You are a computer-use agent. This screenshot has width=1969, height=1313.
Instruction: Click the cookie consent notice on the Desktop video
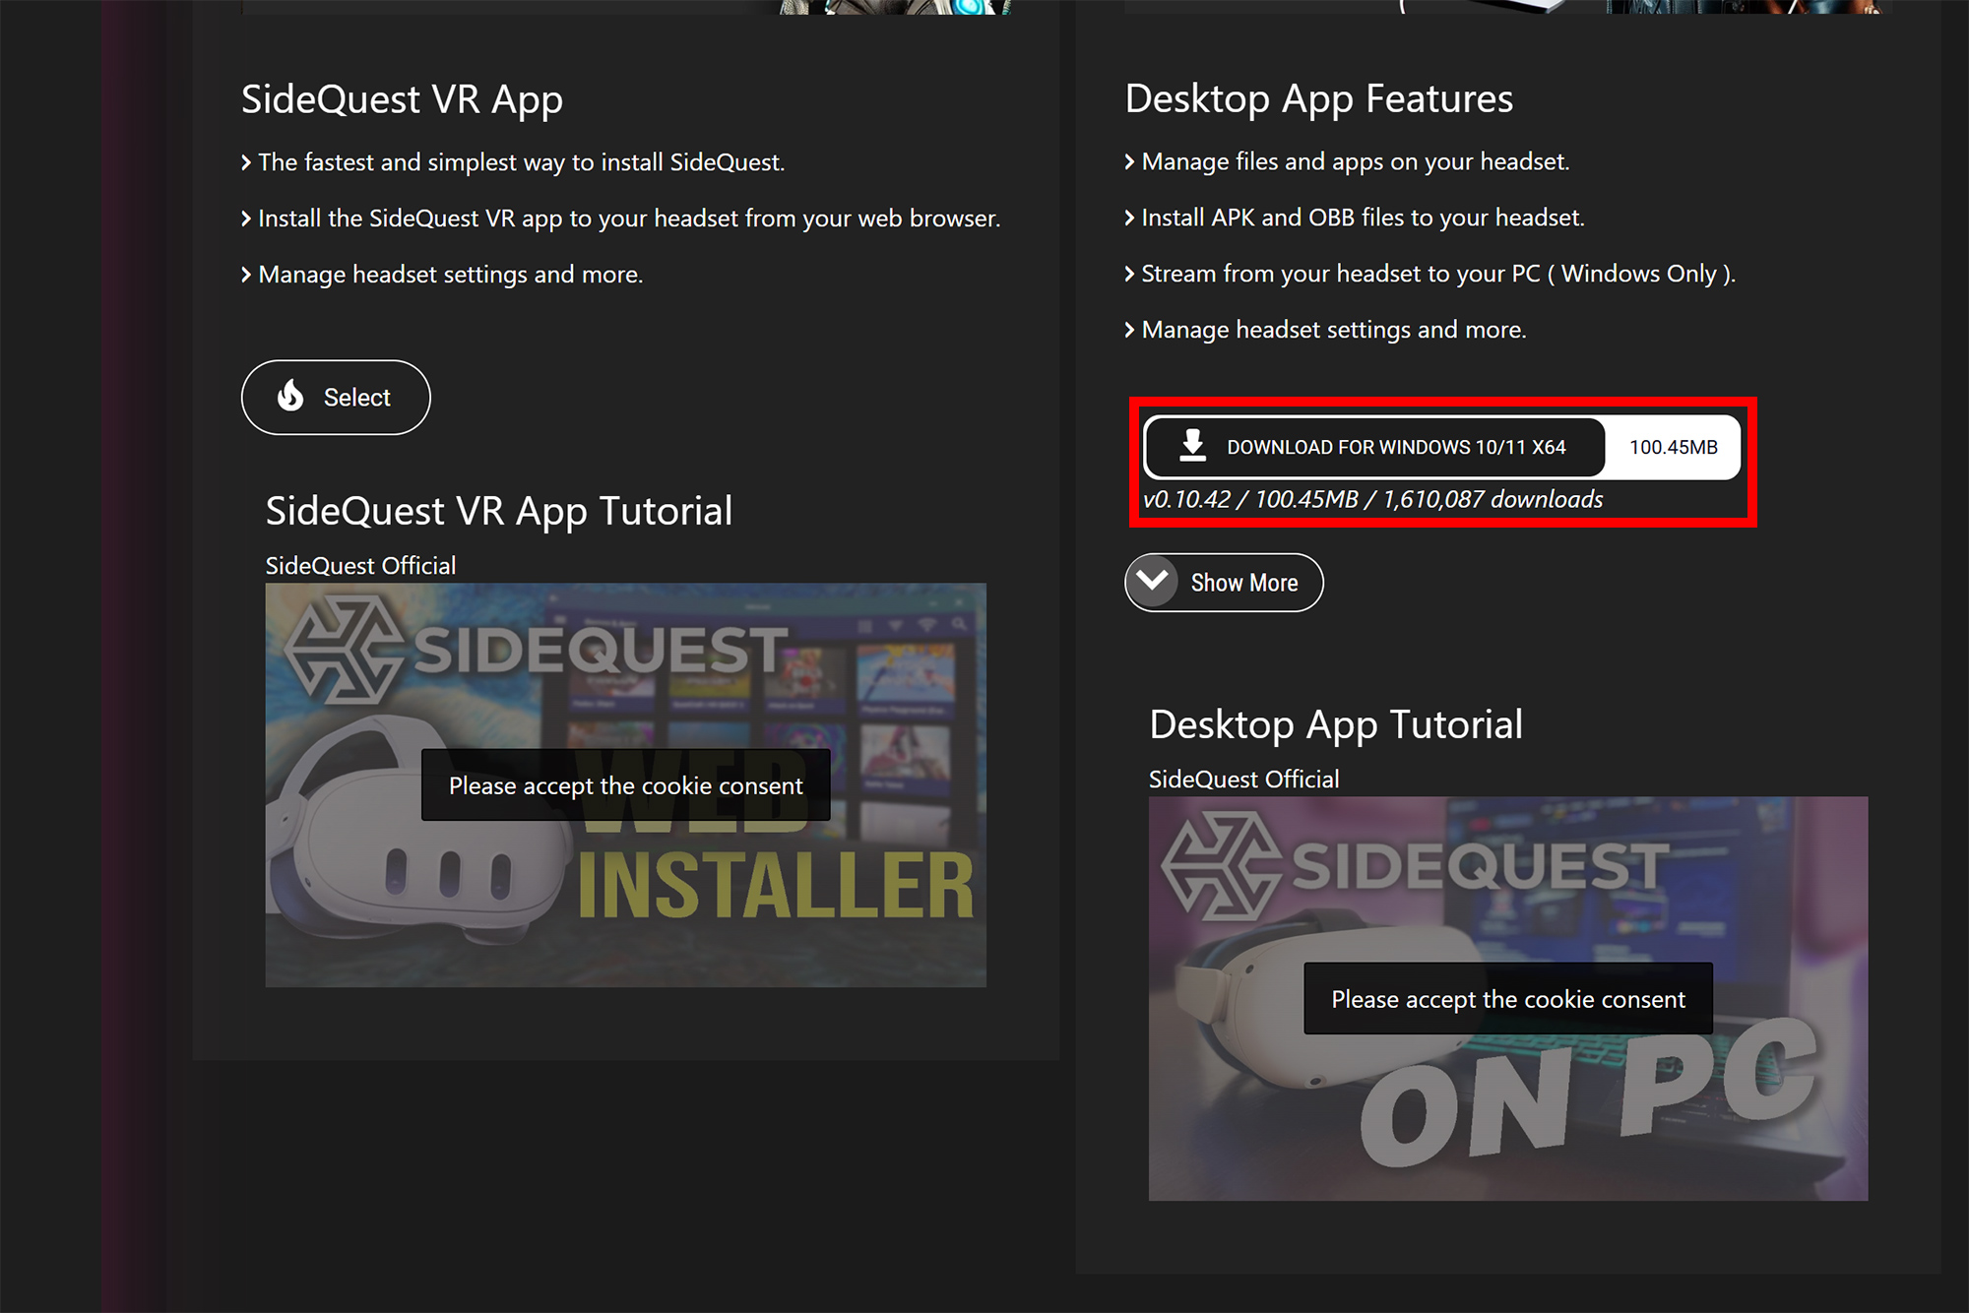(1507, 999)
